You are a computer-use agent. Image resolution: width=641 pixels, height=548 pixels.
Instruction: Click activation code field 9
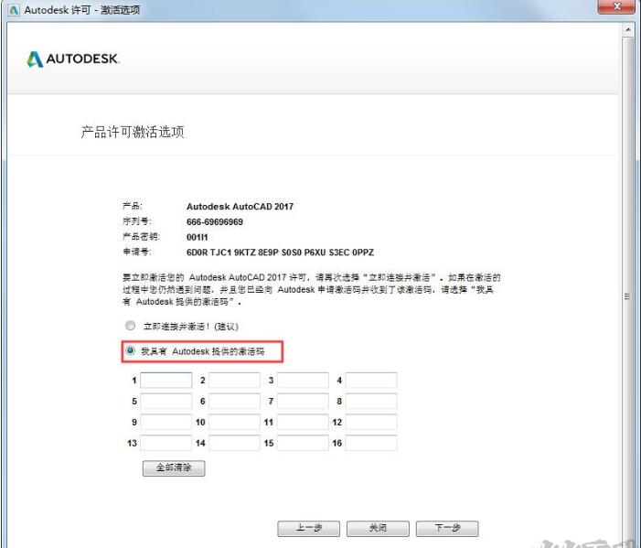click(x=166, y=422)
